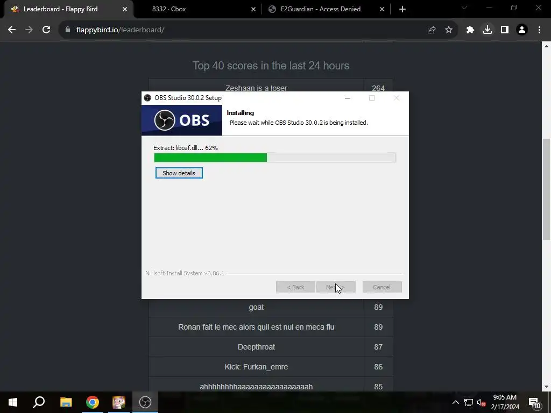Close the Leaderboard - Flappy Bird tab
This screenshot has height=413, width=551.
pyautogui.click(x=125, y=9)
